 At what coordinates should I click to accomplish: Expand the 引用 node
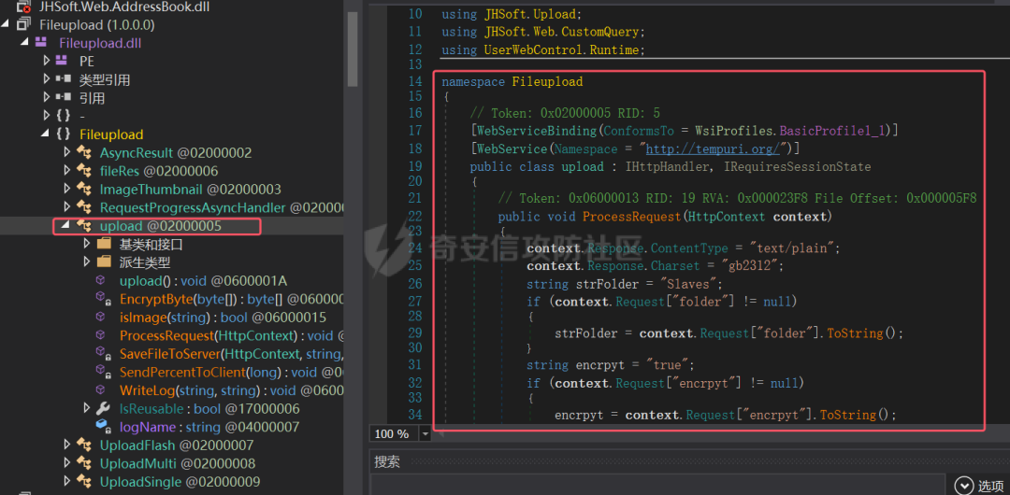(46, 98)
